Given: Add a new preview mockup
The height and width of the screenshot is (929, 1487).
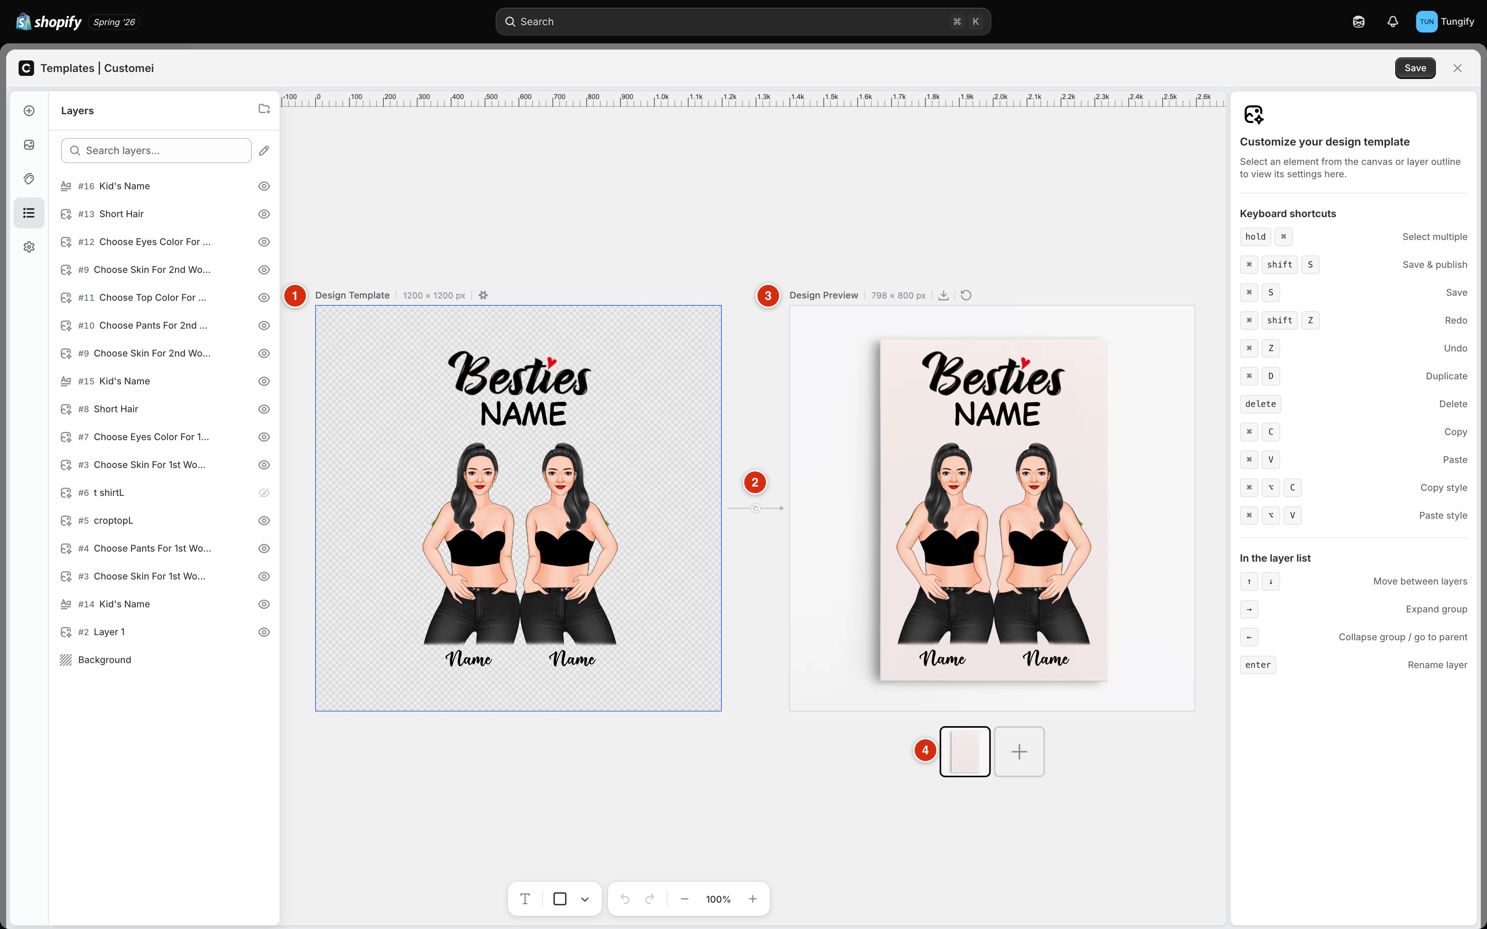Looking at the screenshot, I should point(1019,751).
